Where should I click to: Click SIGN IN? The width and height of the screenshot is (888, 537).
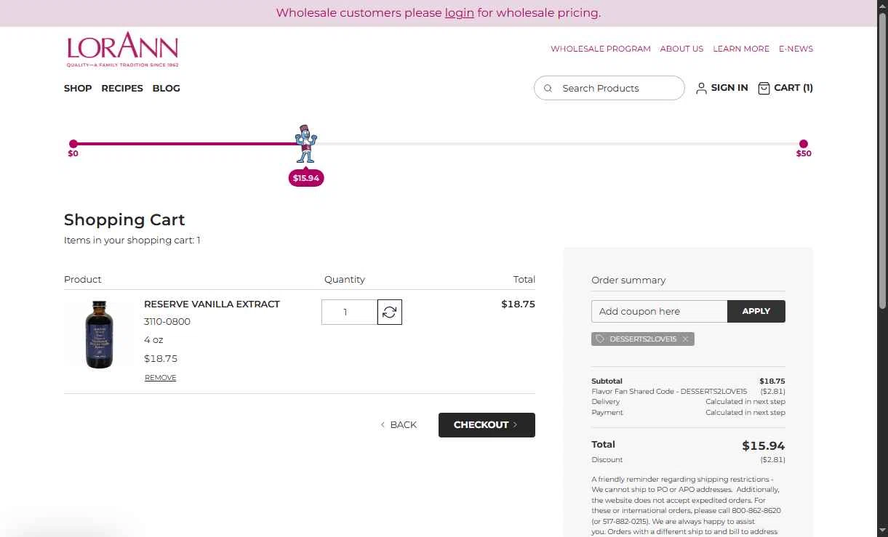pos(729,87)
